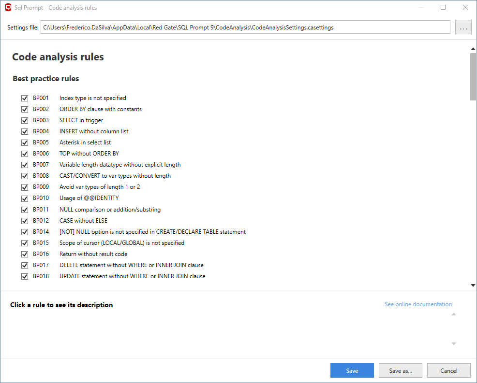Viewport: 477px width, 383px height.
Task: Click the 'Save as...' button
Action: pyautogui.click(x=400, y=370)
